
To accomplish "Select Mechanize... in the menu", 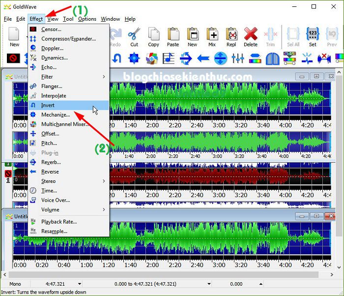I will pyautogui.click(x=68, y=115).
